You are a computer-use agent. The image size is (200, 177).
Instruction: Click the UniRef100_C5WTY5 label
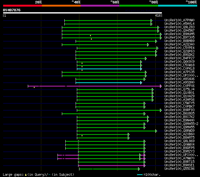(179, 103)
